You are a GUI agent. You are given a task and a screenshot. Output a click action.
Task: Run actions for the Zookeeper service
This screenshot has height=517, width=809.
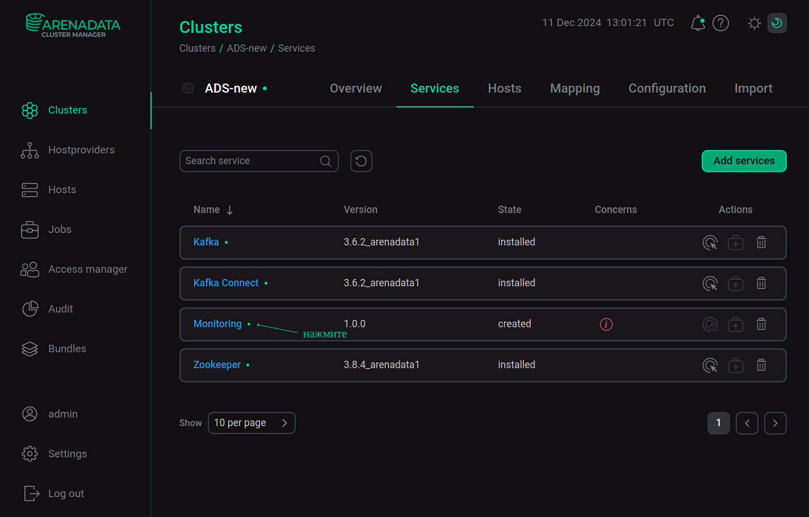(710, 365)
